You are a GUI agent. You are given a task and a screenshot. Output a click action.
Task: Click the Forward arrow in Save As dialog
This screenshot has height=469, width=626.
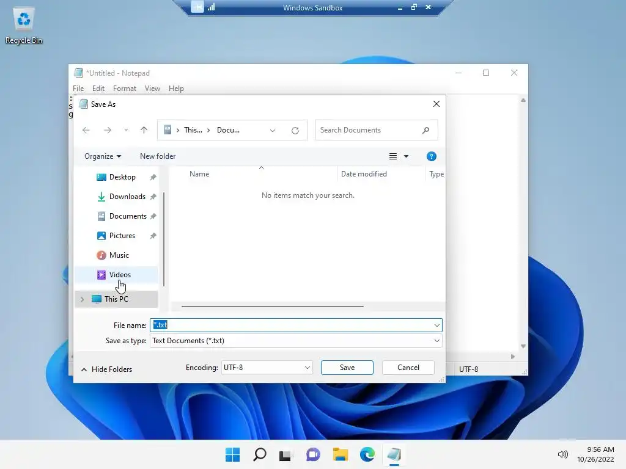point(108,130)
